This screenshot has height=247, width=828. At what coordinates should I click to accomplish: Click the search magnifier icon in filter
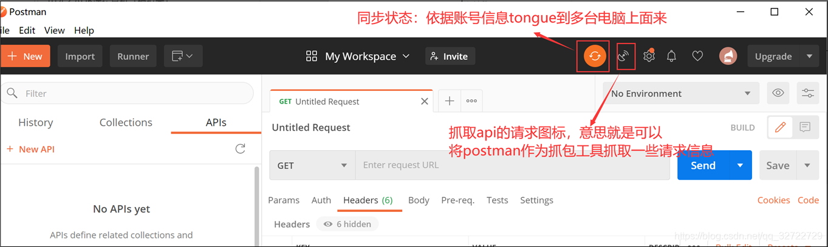(x=12, y=93)
